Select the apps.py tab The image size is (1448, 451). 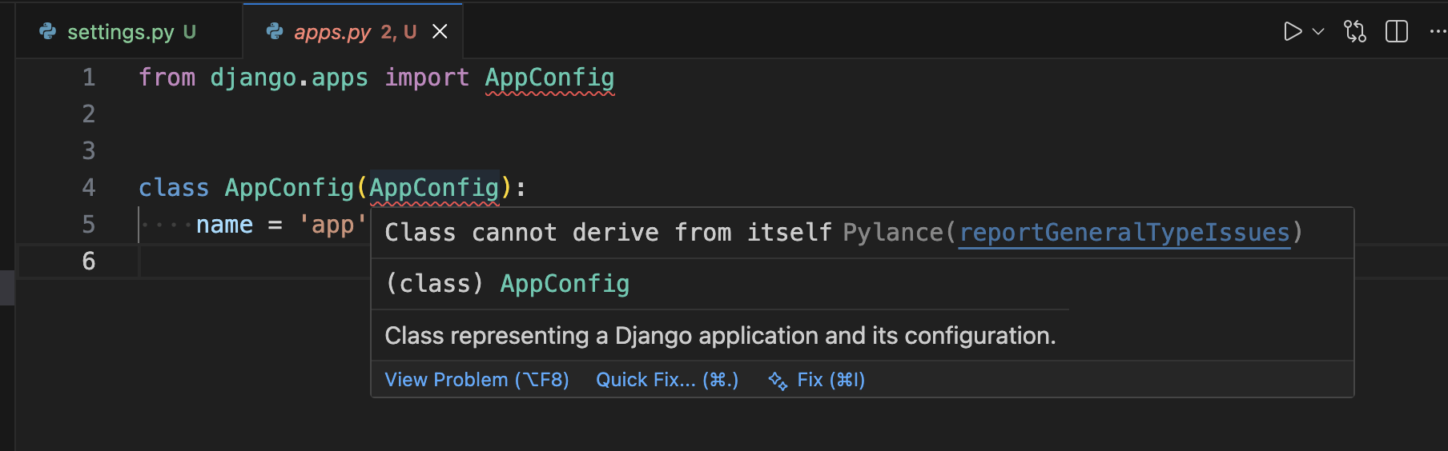[x=332, y=32]
